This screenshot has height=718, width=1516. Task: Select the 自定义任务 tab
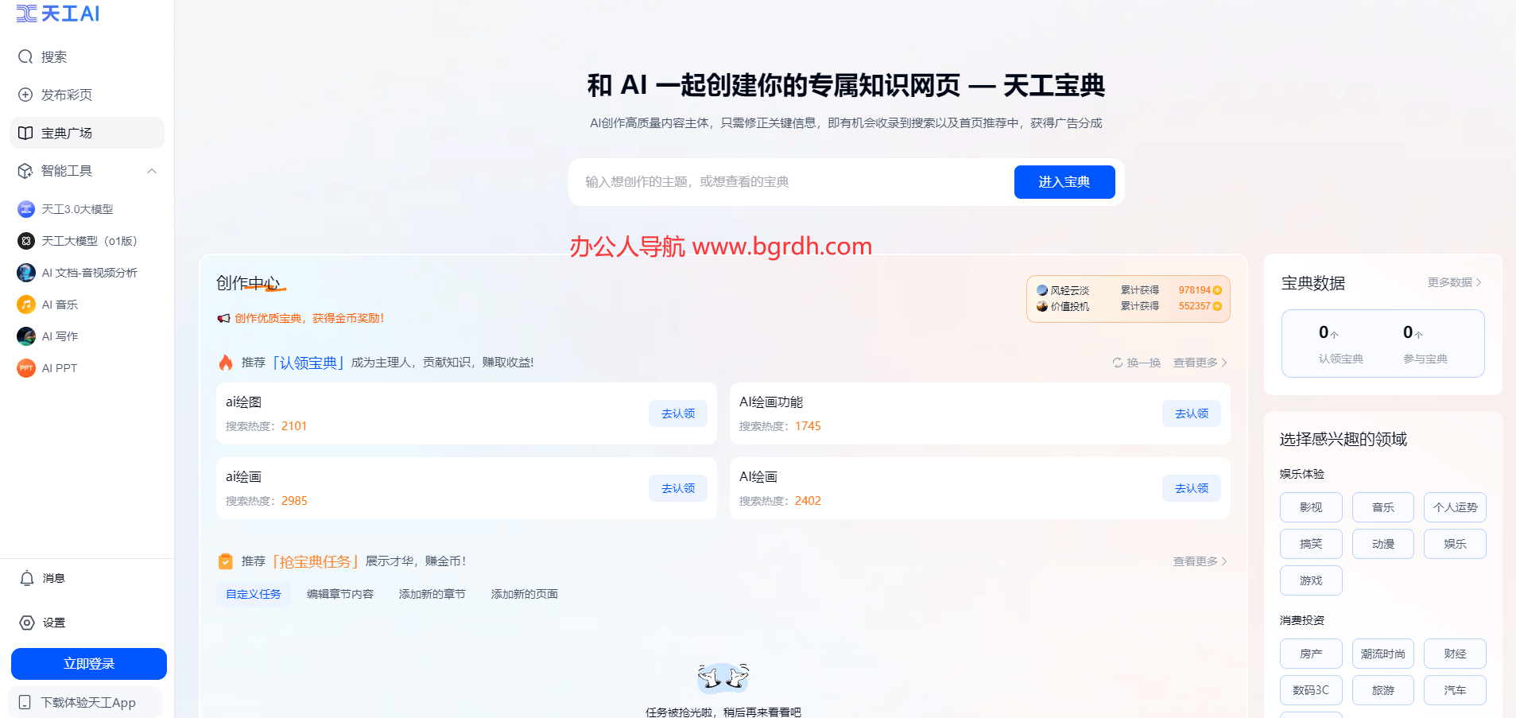pyautogui.click(x=254, y=594)
